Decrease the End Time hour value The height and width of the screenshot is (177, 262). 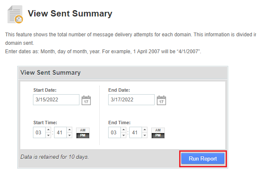pos(123,135)
